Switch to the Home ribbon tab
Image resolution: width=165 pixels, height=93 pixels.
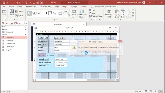[x=11, y=7]
